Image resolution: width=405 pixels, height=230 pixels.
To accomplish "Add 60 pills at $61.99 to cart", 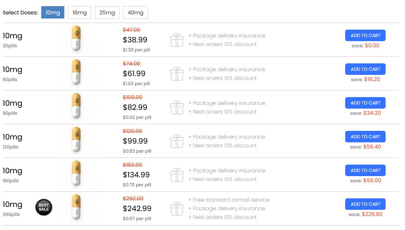I will pos(365,69).
